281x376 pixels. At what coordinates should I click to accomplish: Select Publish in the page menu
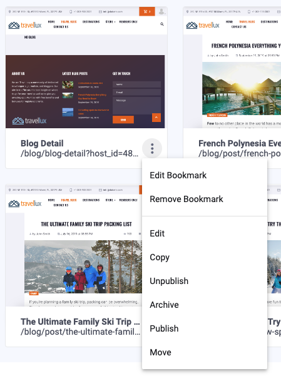[x=164, y=328]
